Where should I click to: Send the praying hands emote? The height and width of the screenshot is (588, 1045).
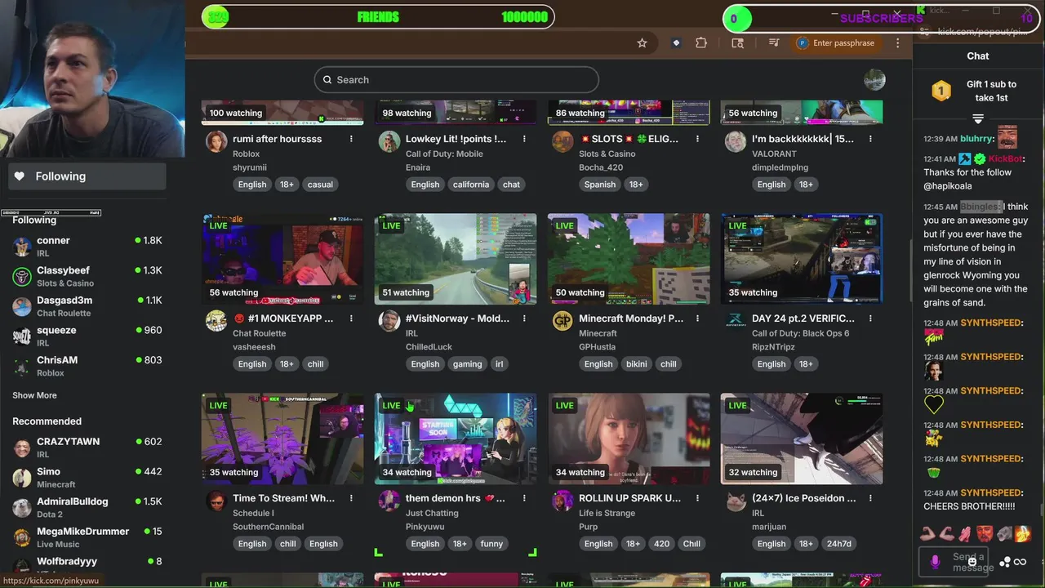point(966,534)
